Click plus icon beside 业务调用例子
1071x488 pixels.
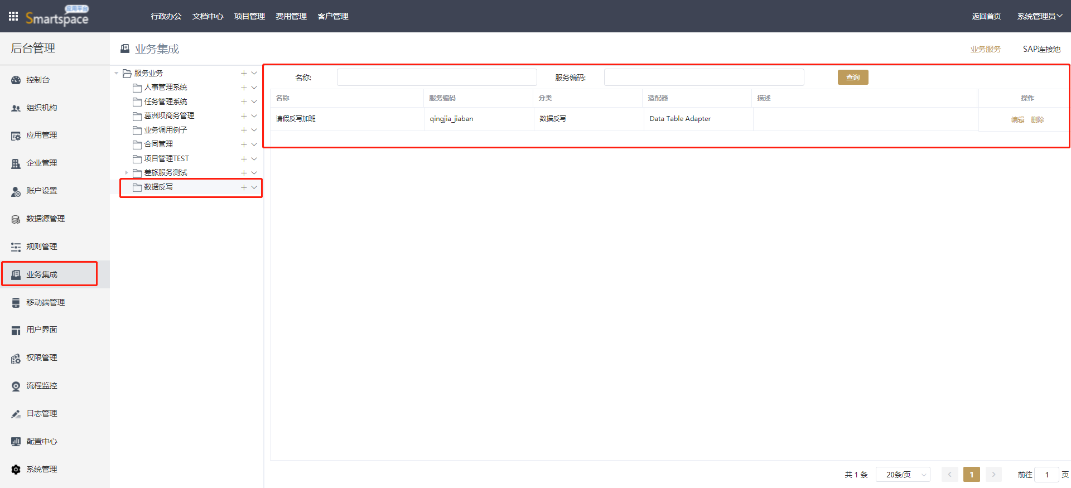(244, 130)
